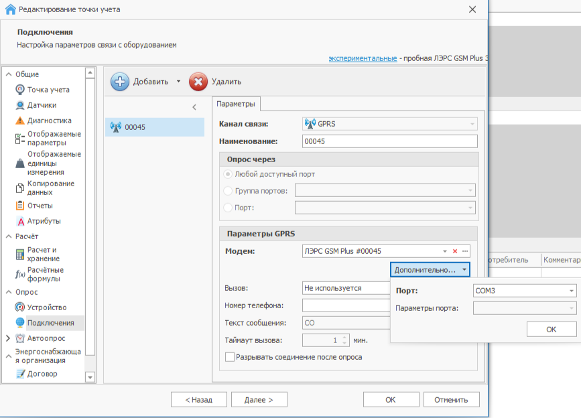
Task: Collapse the connections list with chevron
Action: click(x=194, y=107)
